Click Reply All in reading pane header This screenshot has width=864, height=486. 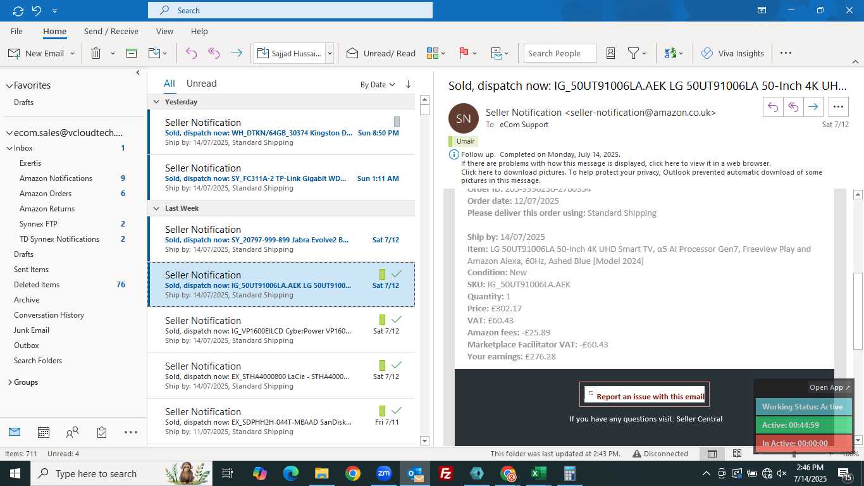pyautogui.click(x=793, y=107)
